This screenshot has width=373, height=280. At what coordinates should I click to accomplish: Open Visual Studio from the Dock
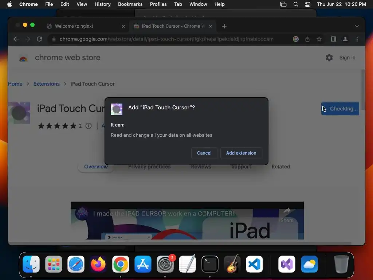coord(287,264)
